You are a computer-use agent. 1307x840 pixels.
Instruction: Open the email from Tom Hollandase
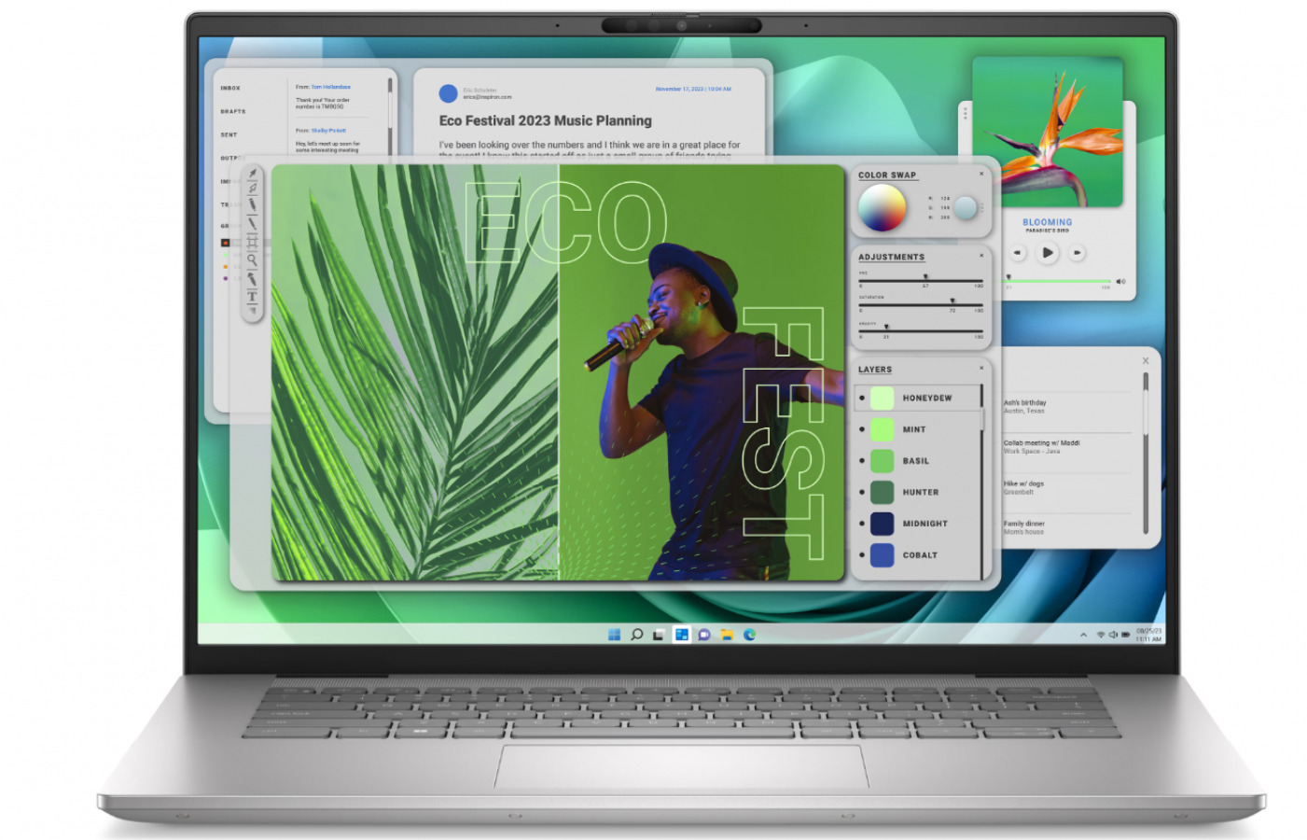331,96
